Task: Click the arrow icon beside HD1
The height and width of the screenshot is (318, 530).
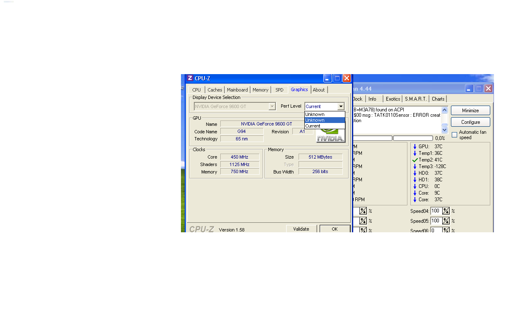Action: coord(415,180)
